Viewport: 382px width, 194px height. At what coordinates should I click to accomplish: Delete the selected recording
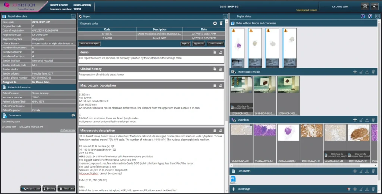[x=373, y=189]
